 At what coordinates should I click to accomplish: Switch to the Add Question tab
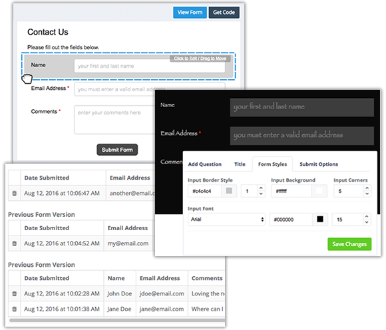click(204, 164)
